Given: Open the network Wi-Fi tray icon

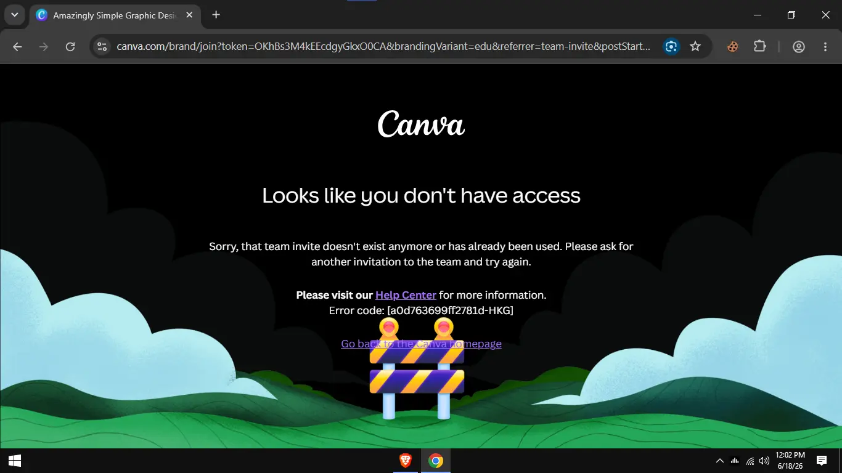Looking at the screenshot, I should [x=750, y=461].
